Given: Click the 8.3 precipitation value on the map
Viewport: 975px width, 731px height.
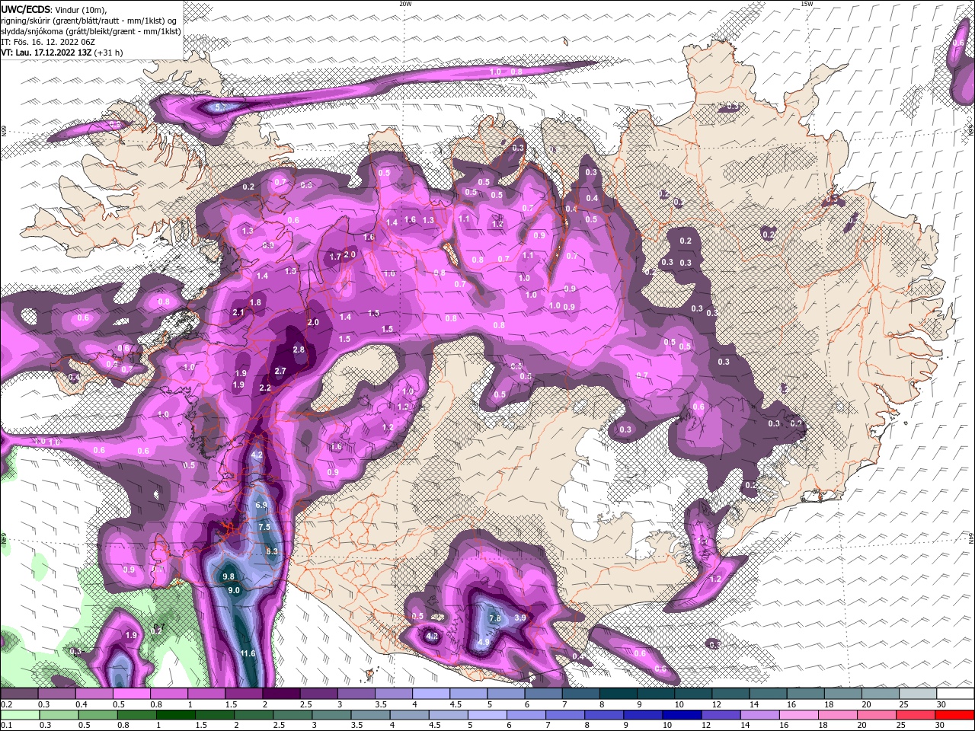Looking at the screenshot, I should (x=272, y=551).
